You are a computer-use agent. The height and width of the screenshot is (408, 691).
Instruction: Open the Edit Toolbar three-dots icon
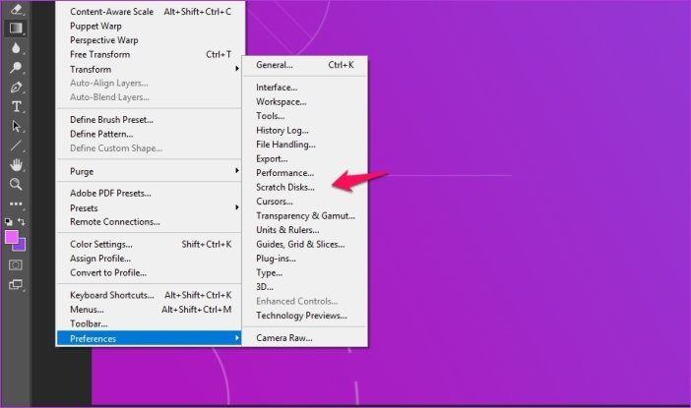[x=16, y=204]
